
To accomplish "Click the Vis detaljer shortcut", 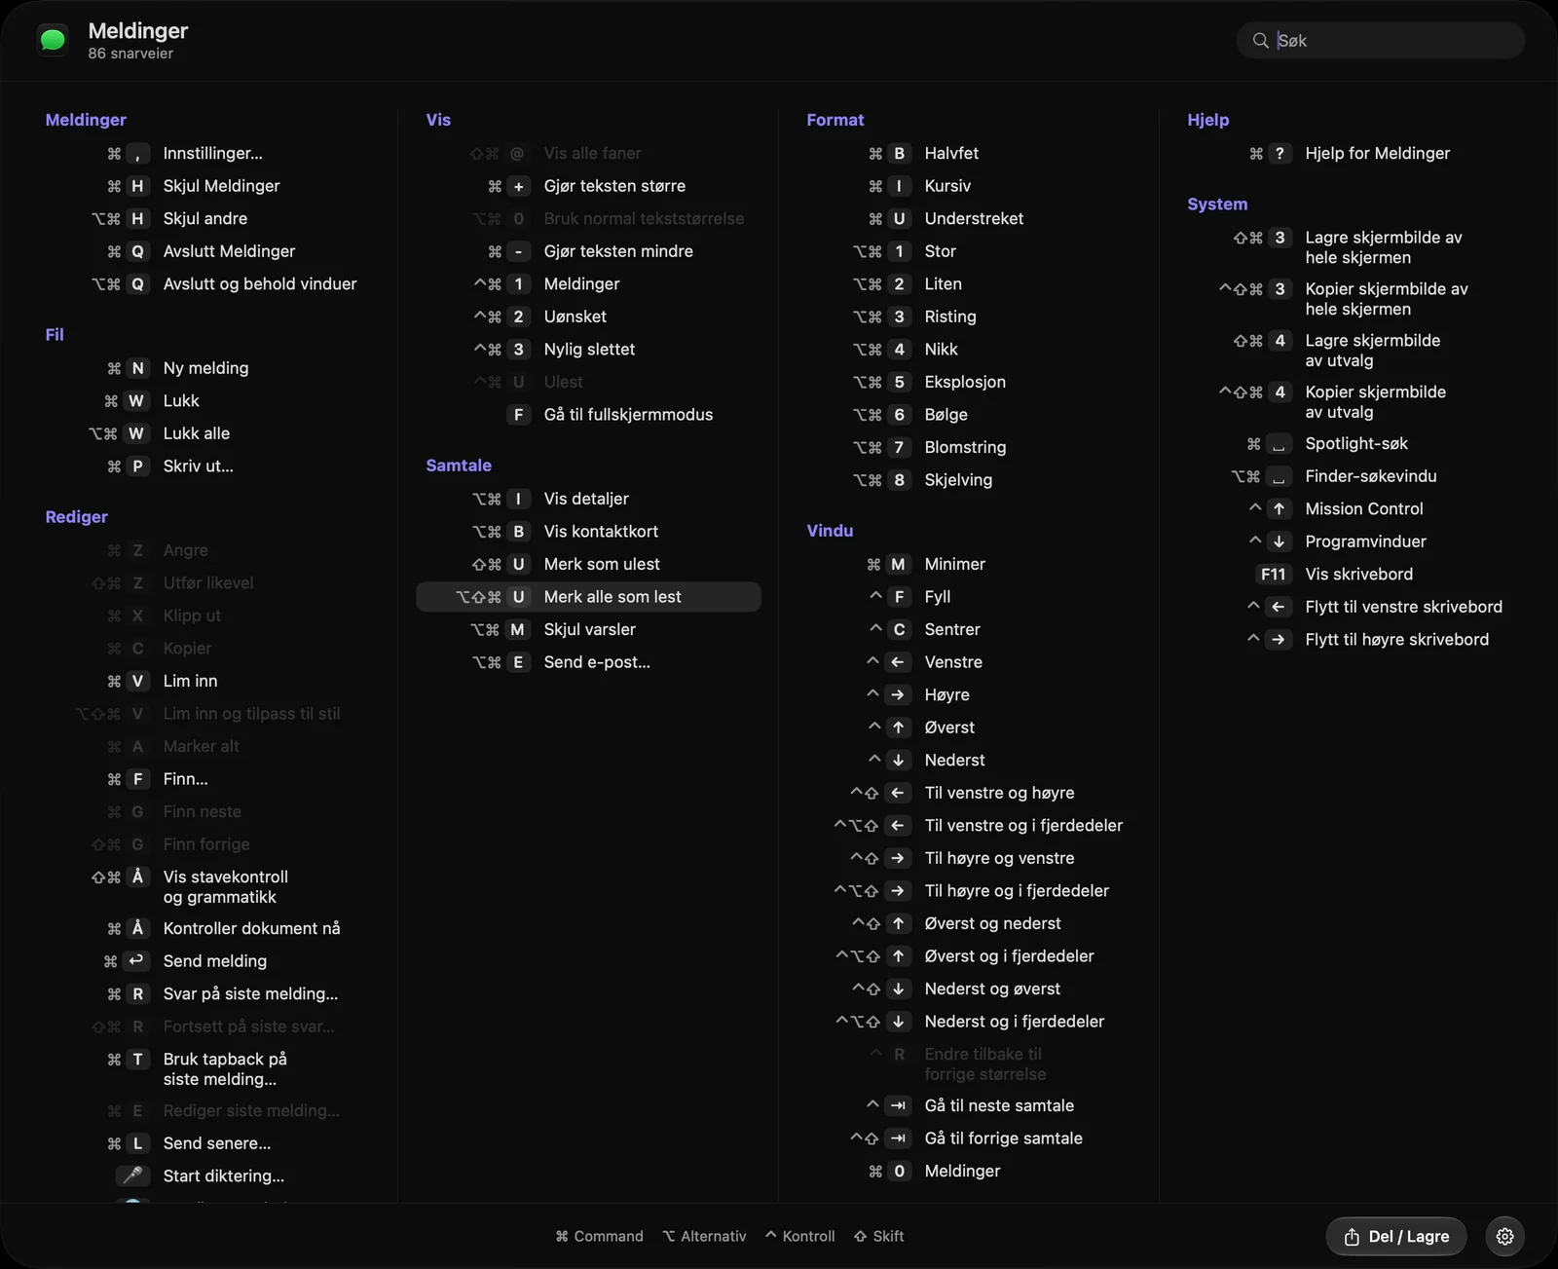I will (588, 499).
